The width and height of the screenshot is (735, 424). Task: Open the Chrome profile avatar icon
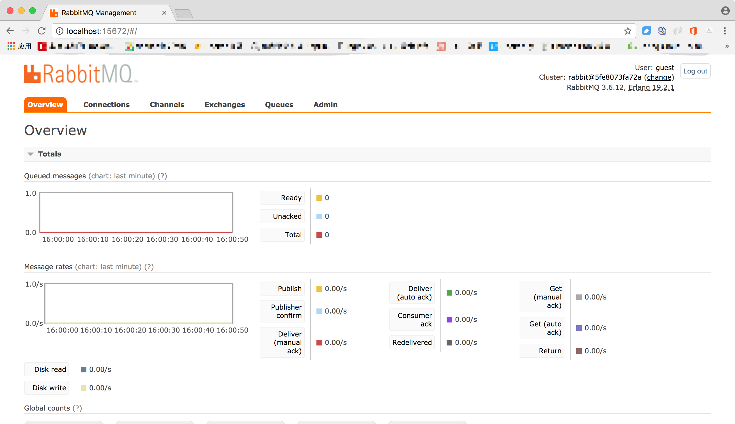pos(725,11)
